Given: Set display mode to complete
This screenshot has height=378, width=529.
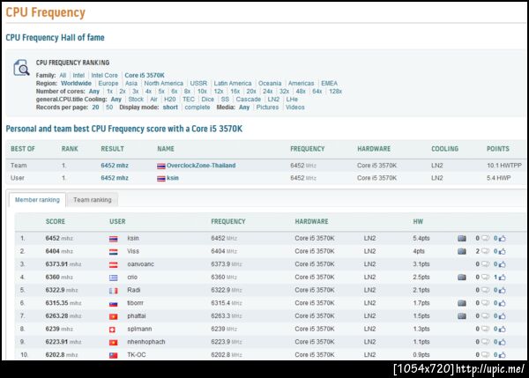Looking at the screenshot, I should tap(197, 107).
